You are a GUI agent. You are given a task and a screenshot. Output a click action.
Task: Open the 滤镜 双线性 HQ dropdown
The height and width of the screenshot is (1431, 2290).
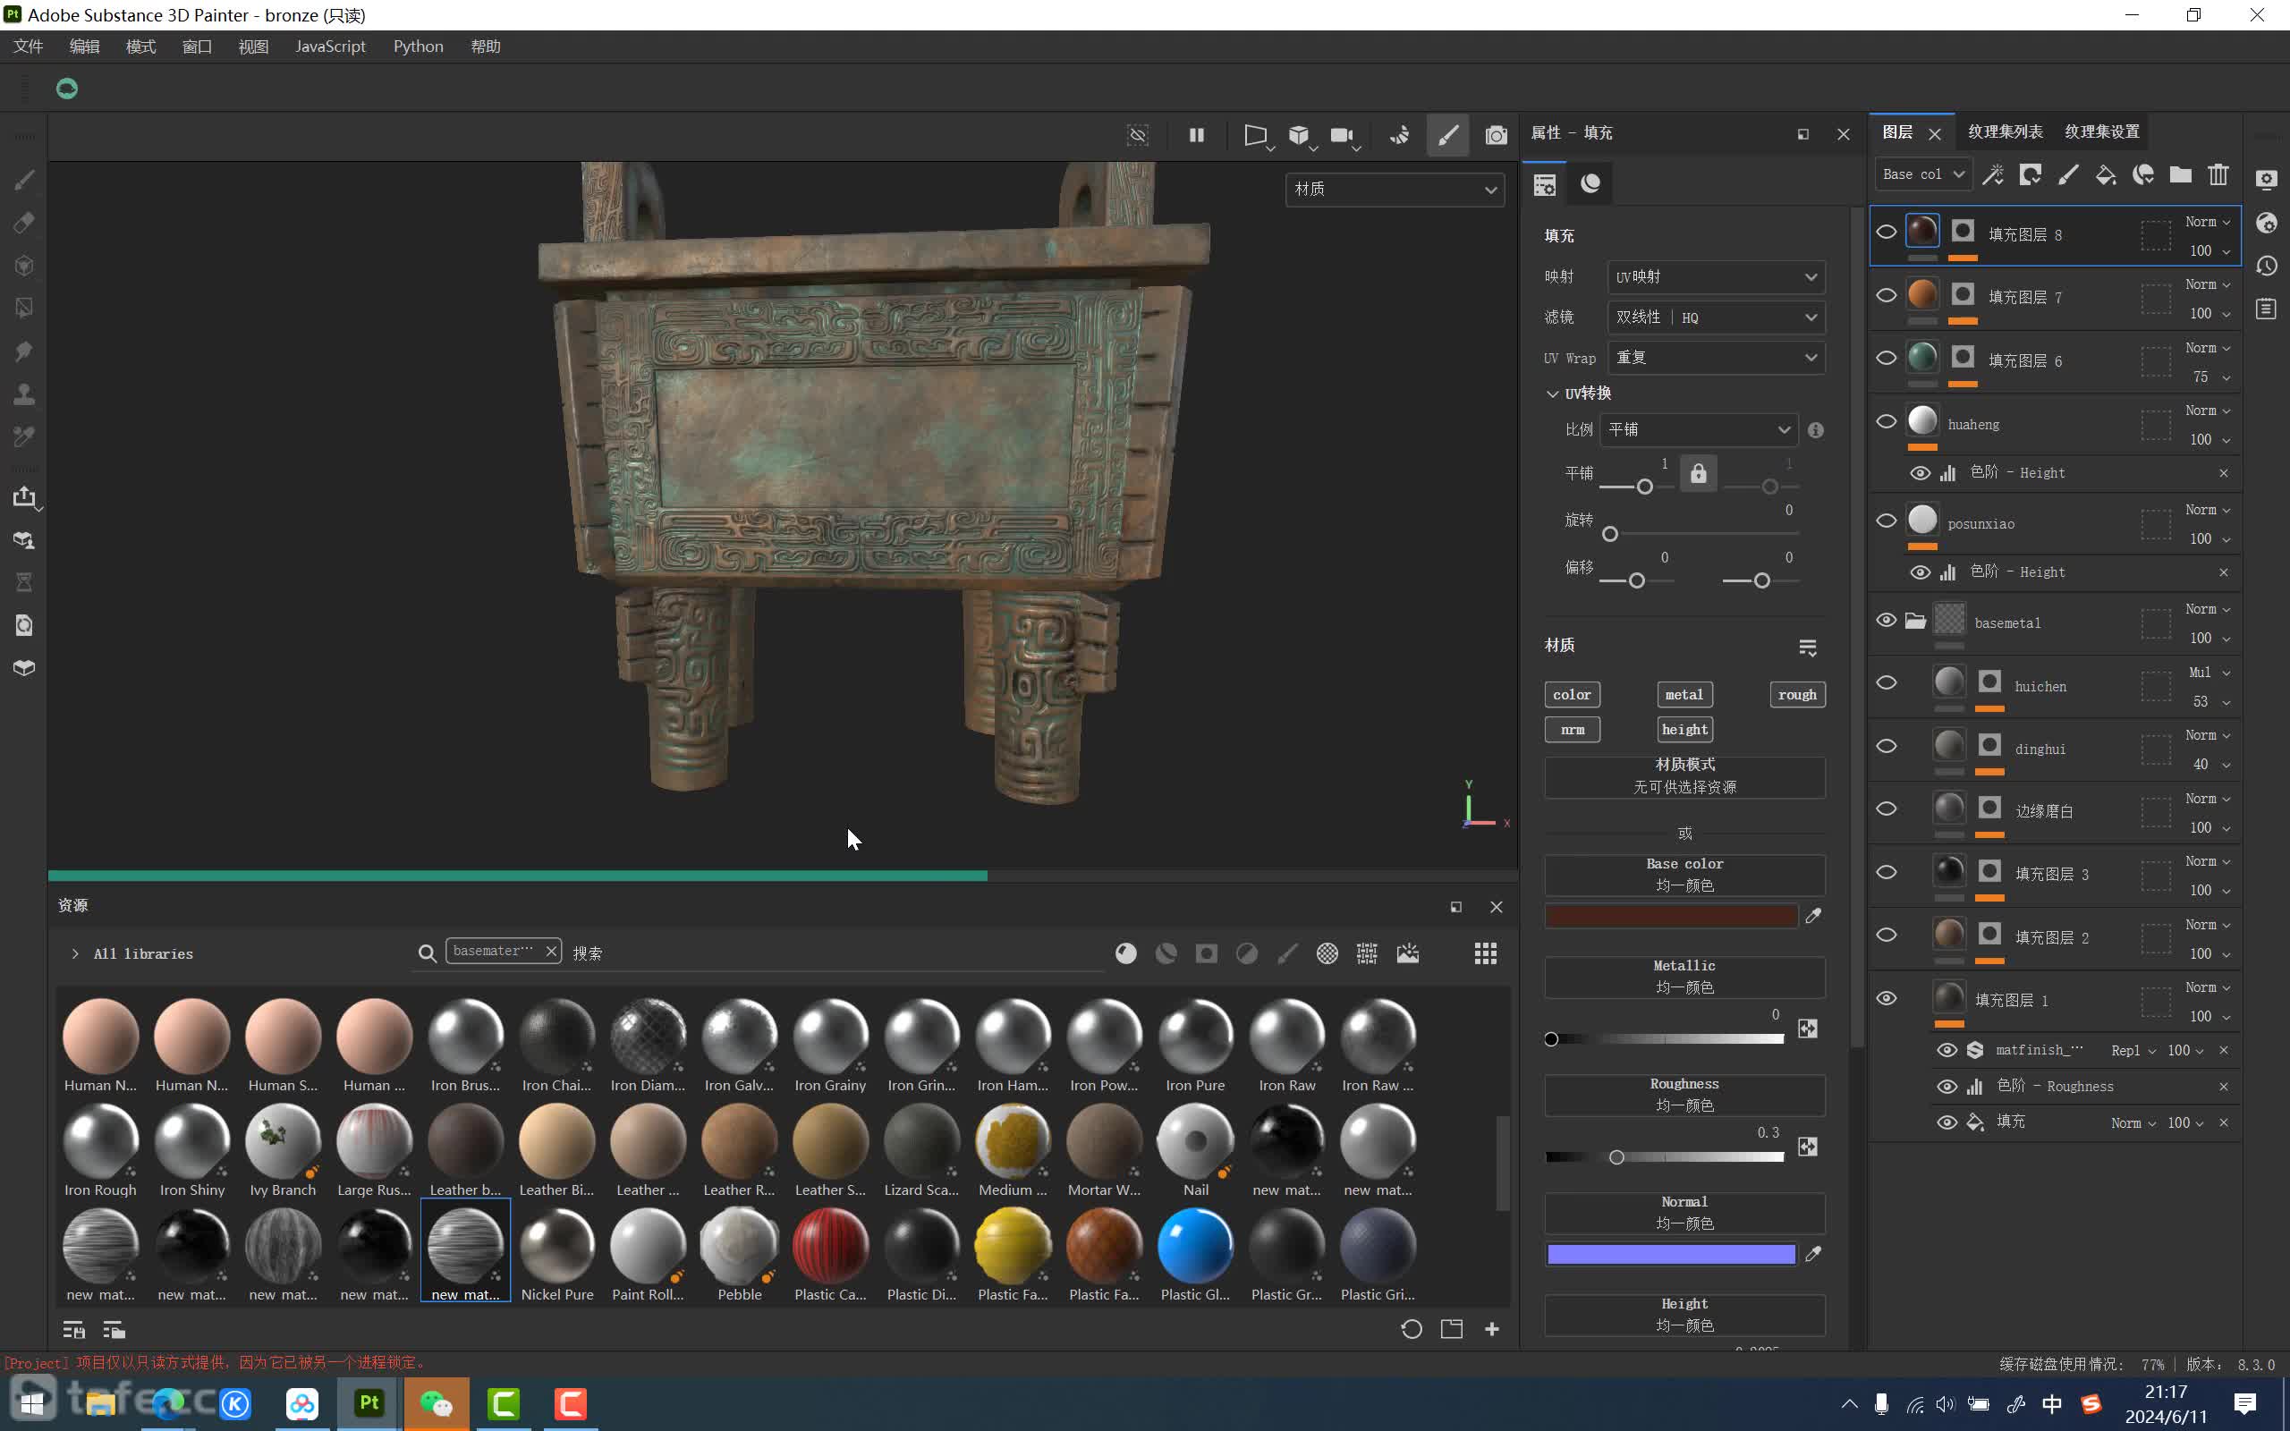click(1716, 317)
